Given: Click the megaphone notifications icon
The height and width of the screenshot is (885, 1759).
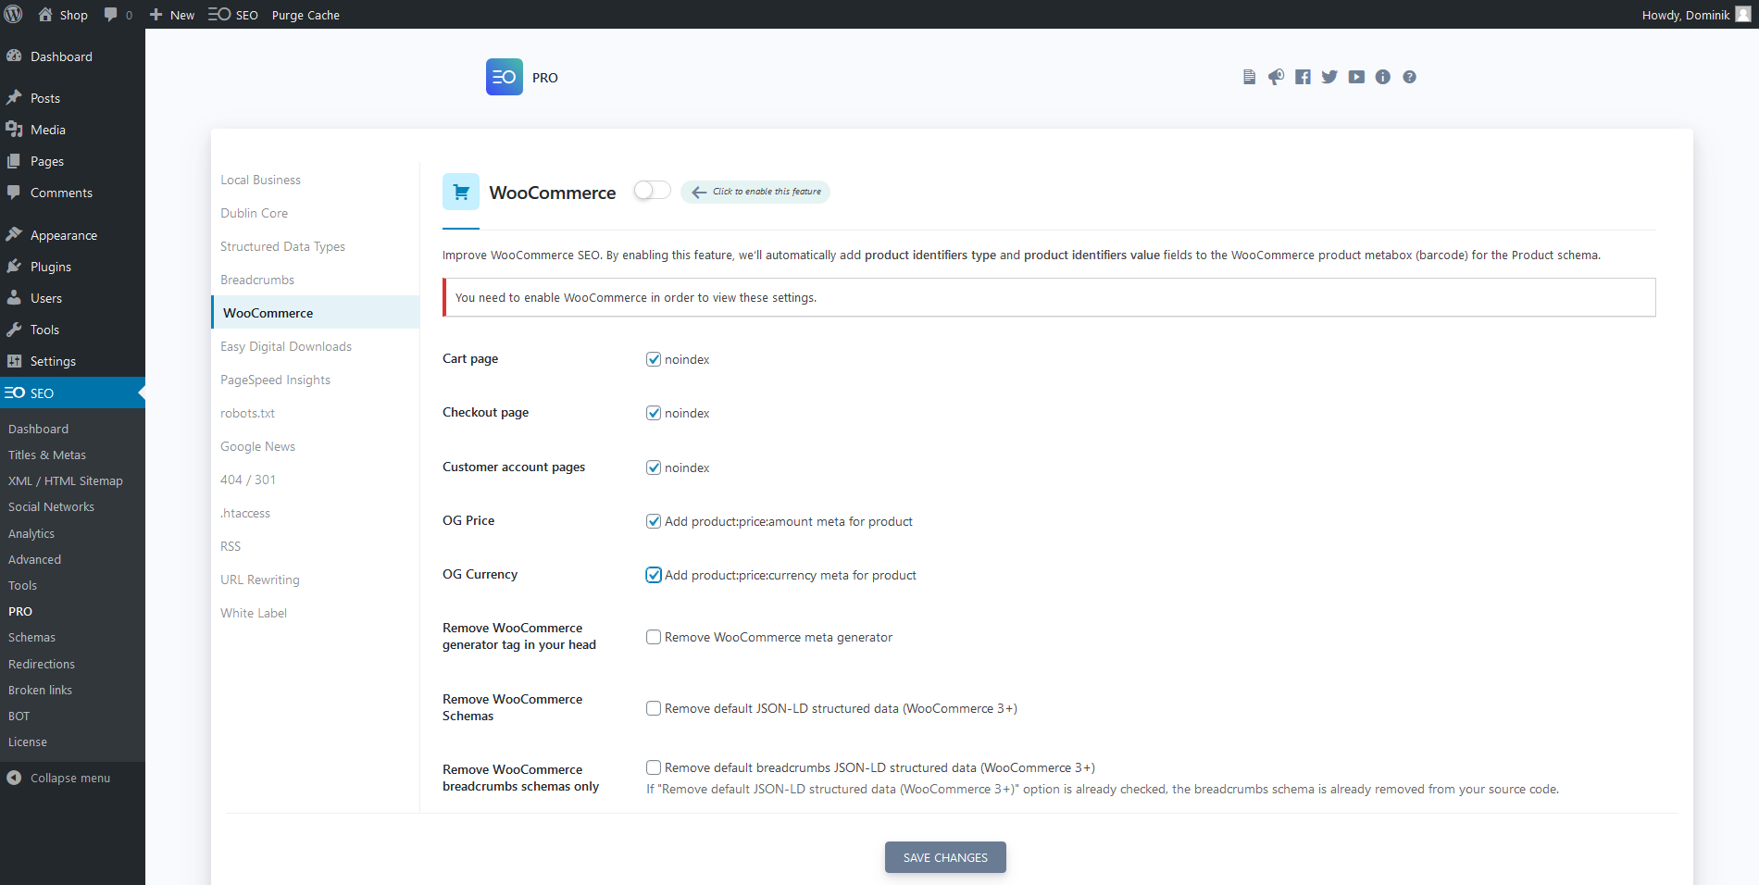Looking at the screenshot, I should click(x=1276, y=77).
